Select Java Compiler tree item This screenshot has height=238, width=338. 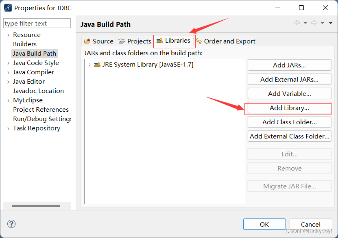point(33,72)
